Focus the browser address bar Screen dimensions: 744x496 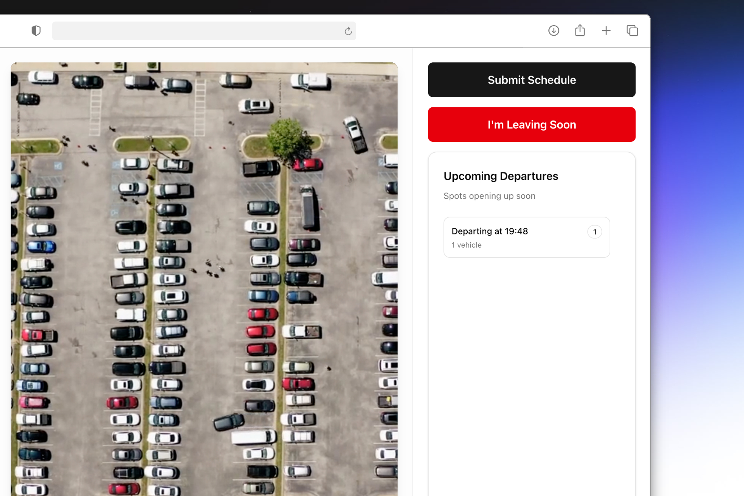point(198,31)
